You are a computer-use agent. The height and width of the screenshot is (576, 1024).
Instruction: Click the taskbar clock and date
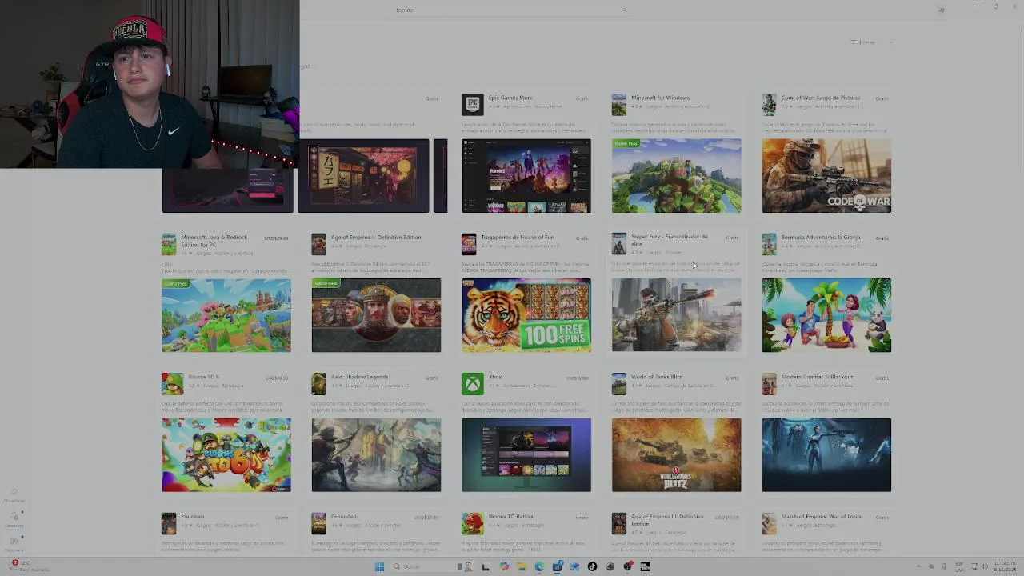click(1006, 566)
